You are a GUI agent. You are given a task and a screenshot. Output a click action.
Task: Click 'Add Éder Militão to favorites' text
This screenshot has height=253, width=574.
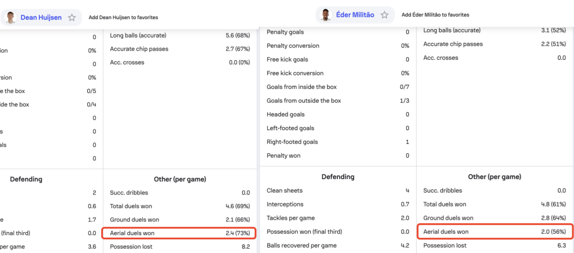click(435, 15)
